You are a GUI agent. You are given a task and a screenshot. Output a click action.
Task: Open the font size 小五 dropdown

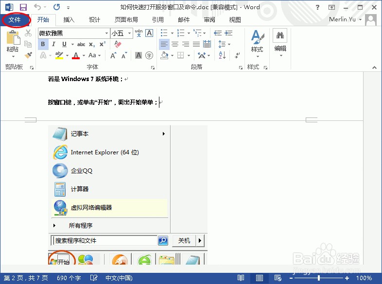(130, 33)
